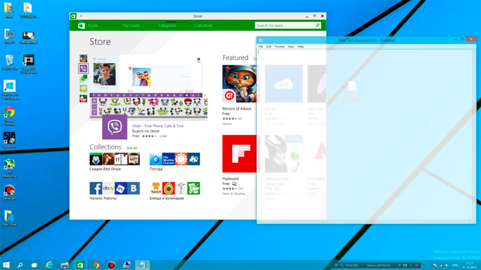Click the Weather Channel icon in Погода collection
This screenshot has width=481, height=270.
168,159
